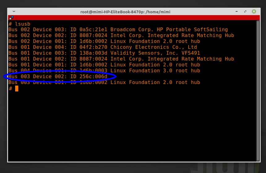
Task: Click Linux Foundation 3.0 root hub line
Action: (104, 71)
